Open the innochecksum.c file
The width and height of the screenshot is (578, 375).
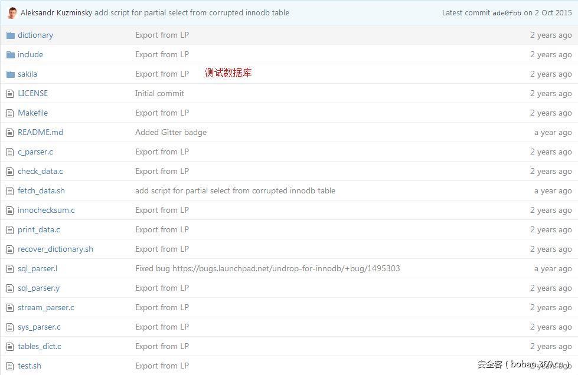[46, 210]
